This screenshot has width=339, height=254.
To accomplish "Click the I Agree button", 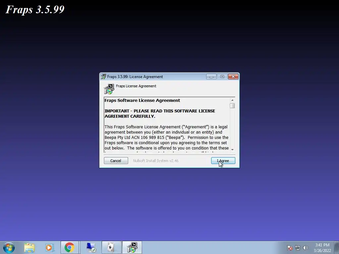I will click(x=223, y=161).
